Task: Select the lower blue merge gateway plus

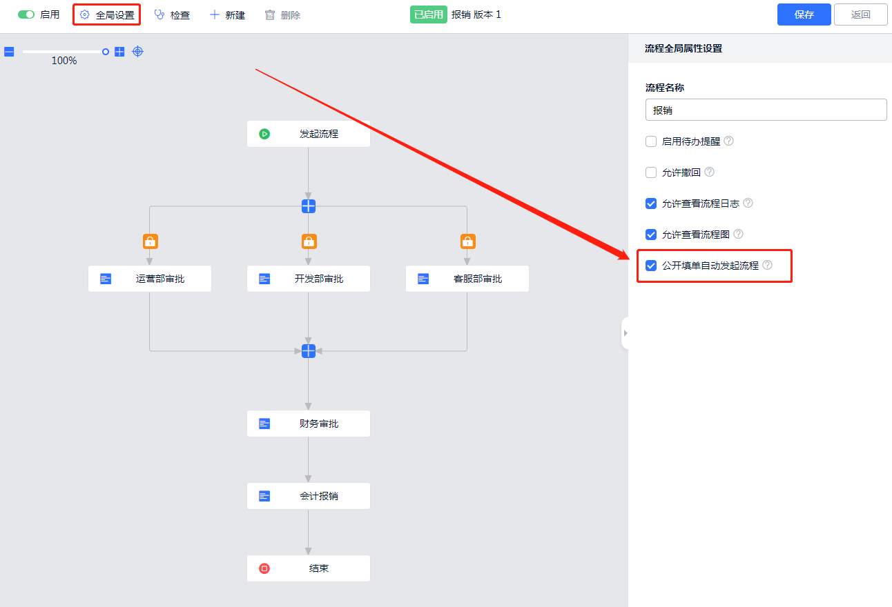Action: [309, 350]
